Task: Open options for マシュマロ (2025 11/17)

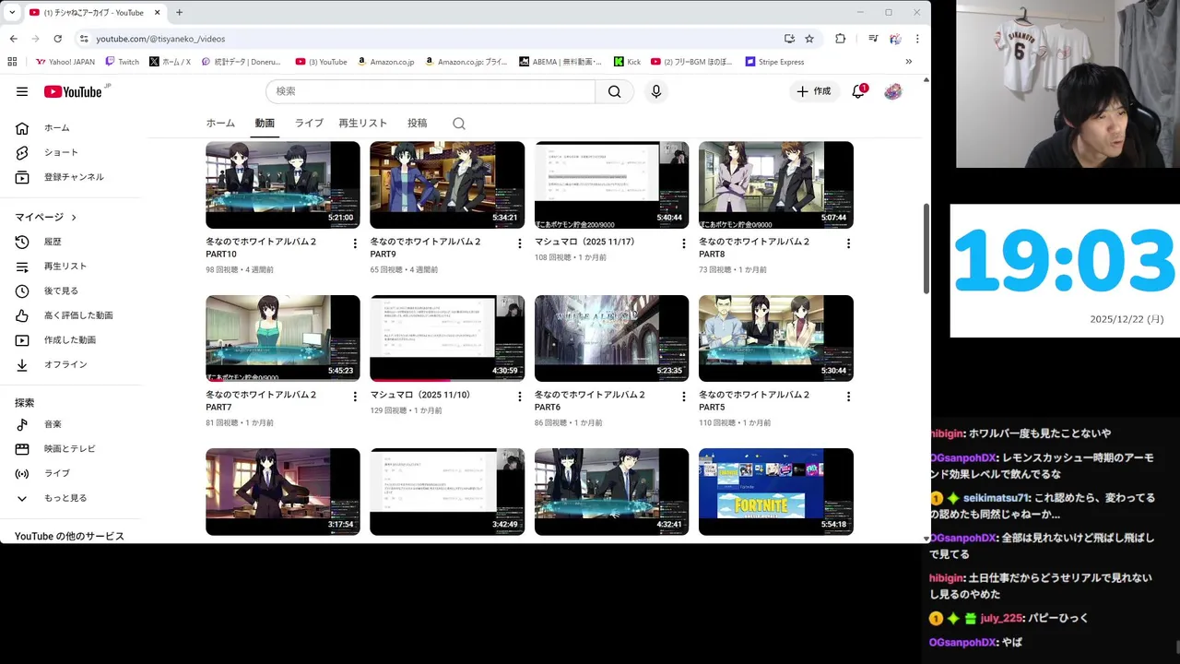Action: pyautogui.click(x=683, y=243)
